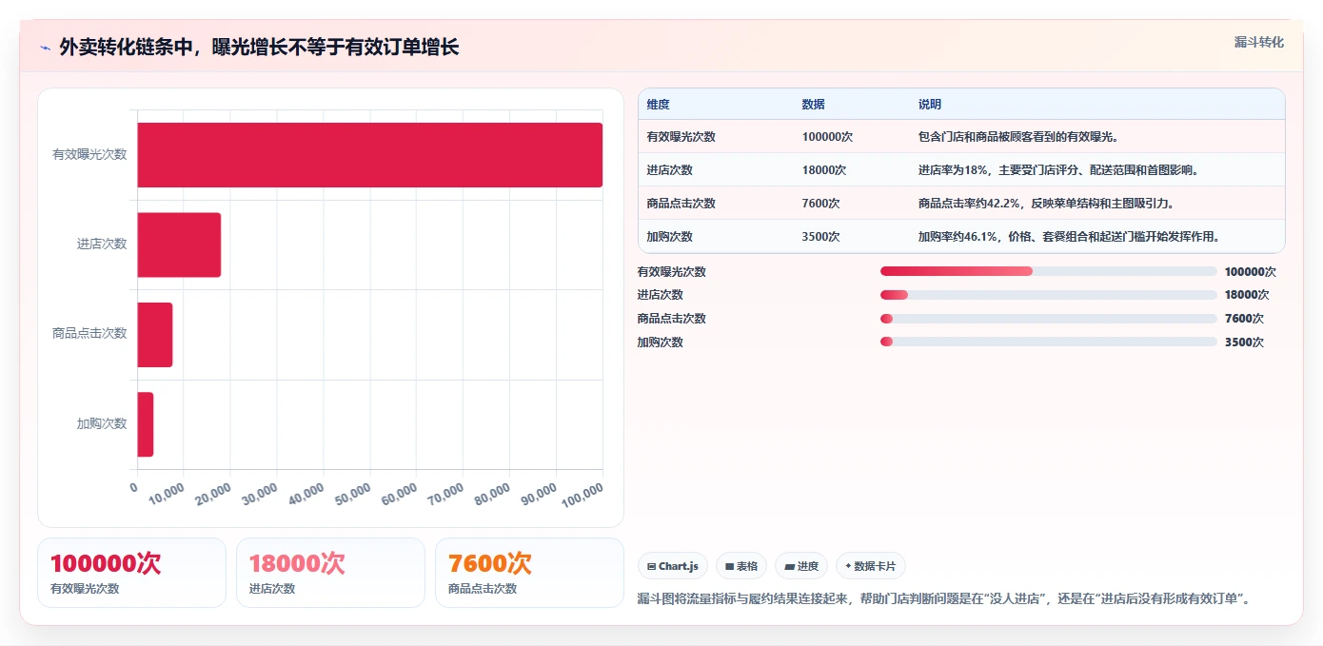Click the 进店次数 bar in the chart
The height and width of the screenshot is (646, 1323).
179,245
